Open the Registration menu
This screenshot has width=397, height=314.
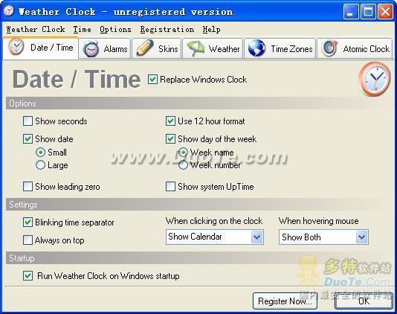[x=167, y=30]
